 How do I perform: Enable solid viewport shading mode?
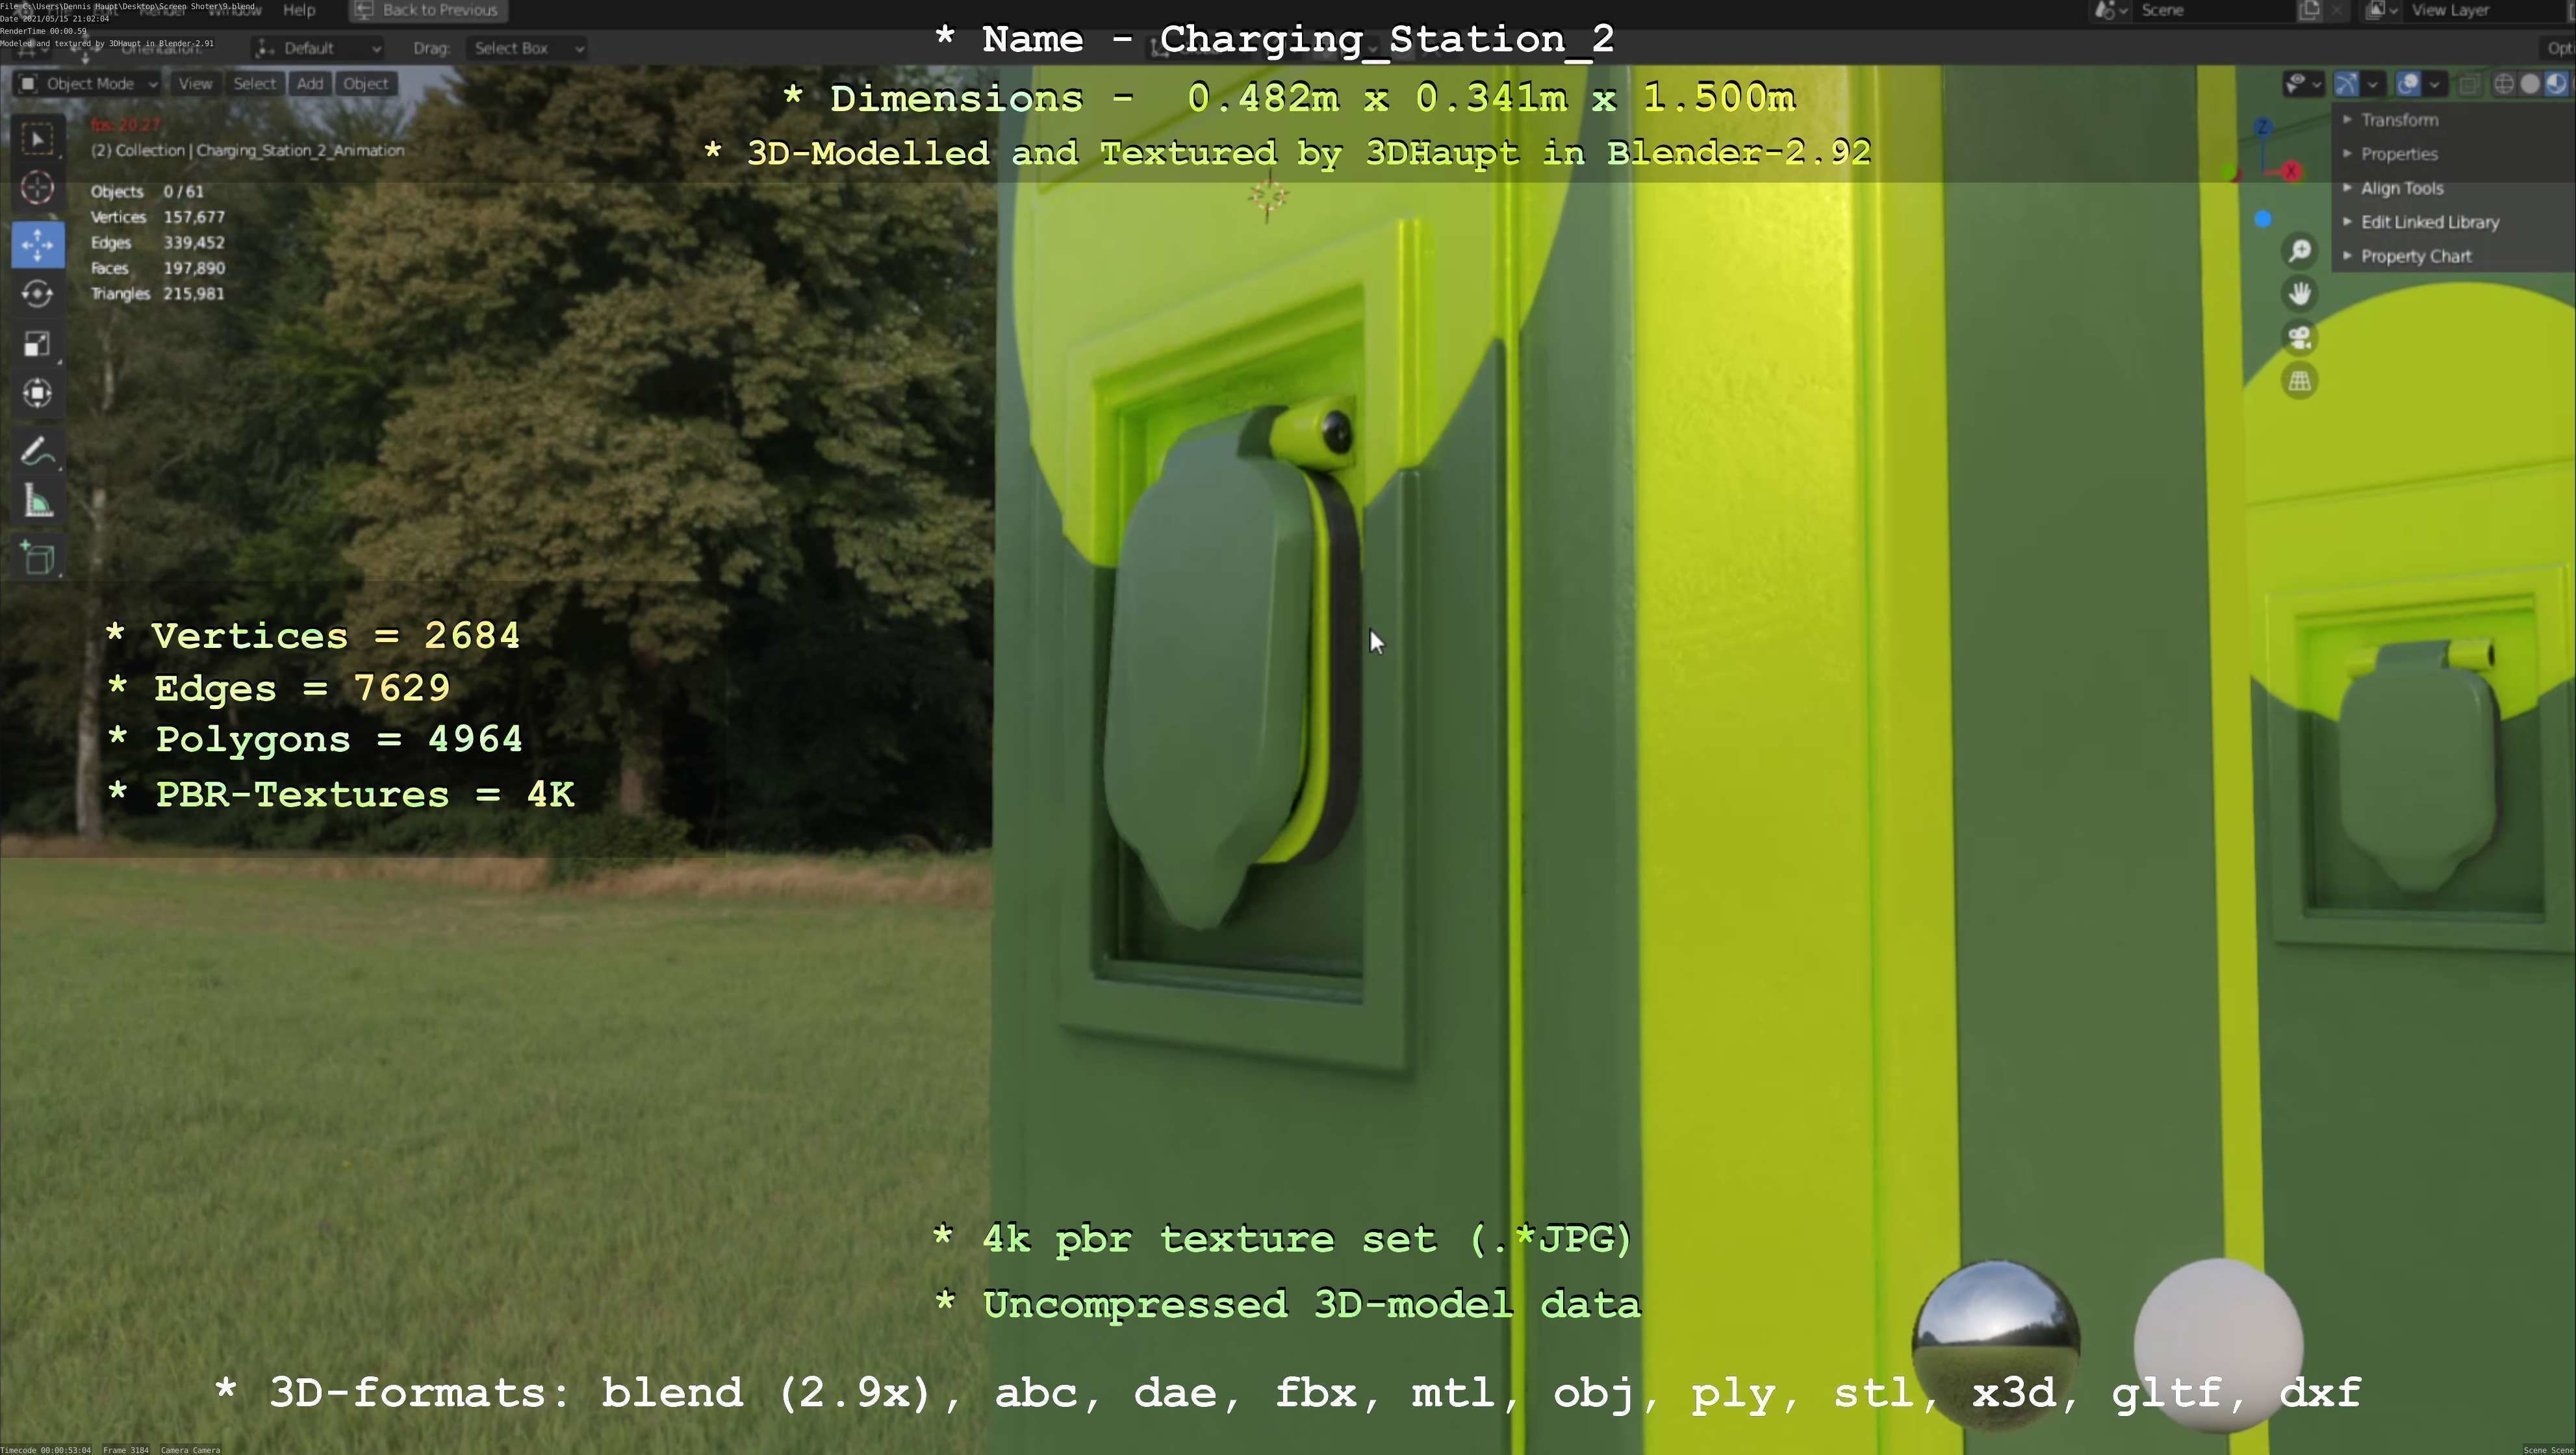coord(2529,84)
